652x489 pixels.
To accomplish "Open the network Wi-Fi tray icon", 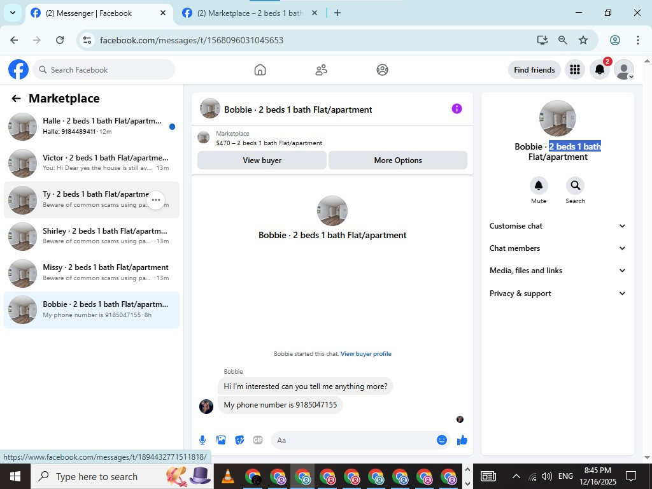I will point(532,476).
